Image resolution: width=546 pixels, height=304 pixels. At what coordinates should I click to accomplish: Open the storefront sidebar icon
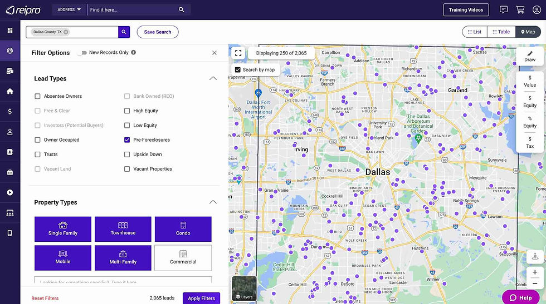click(10, 213)
